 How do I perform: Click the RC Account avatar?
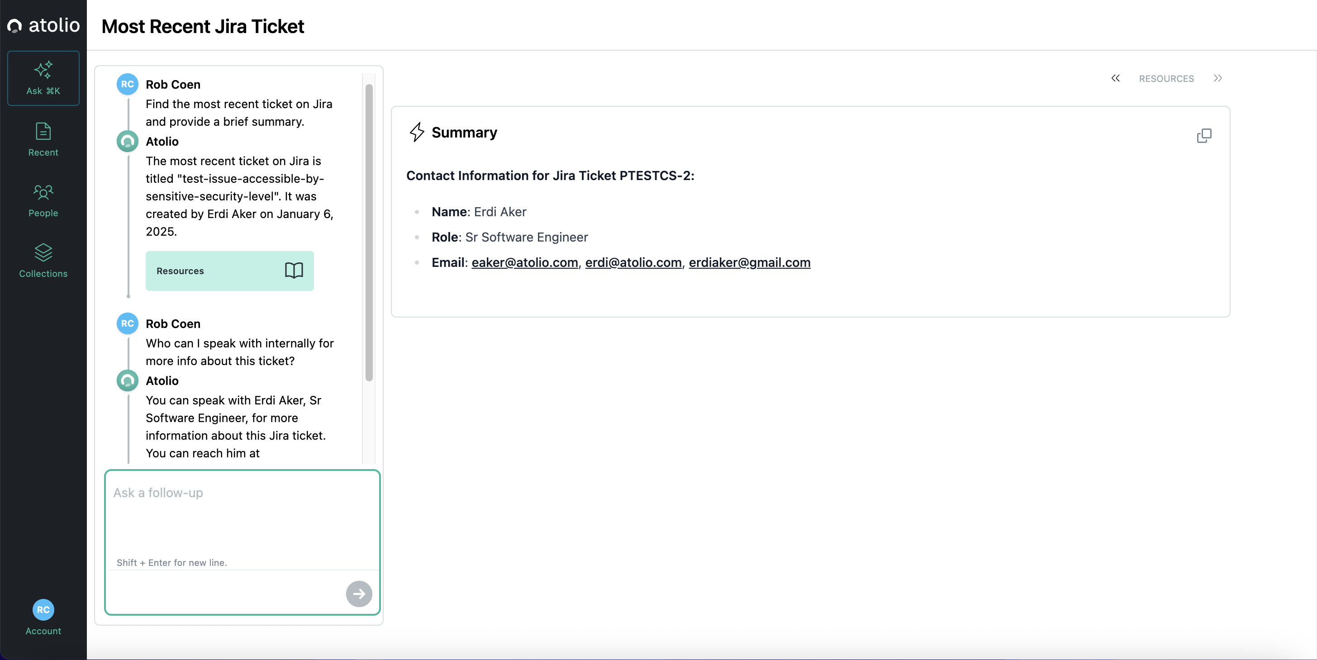pos(43,609)
